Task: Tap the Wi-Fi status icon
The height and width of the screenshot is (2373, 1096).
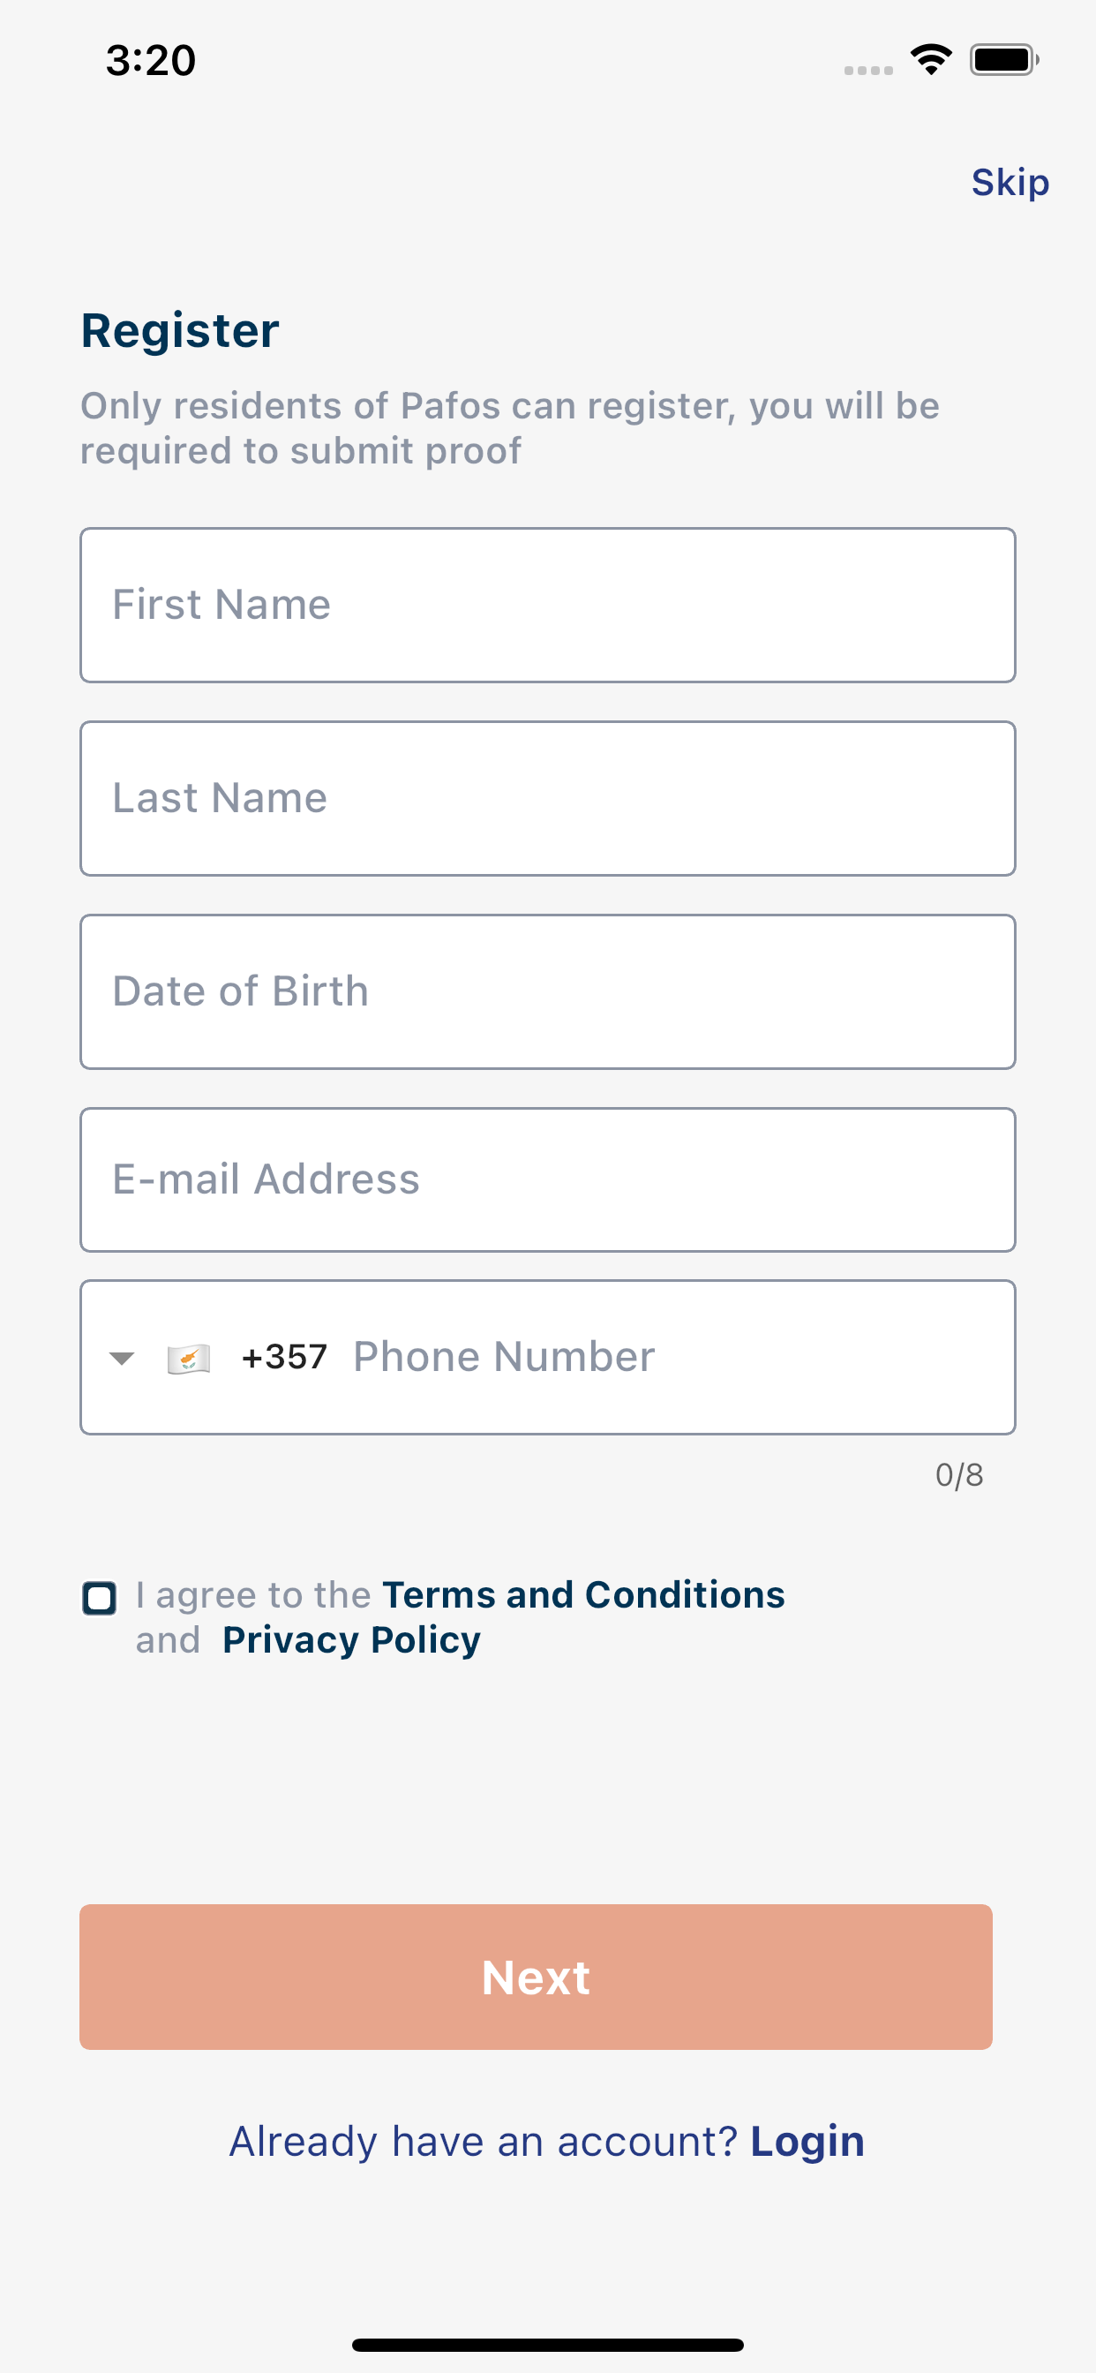Action: coord(930,60)
